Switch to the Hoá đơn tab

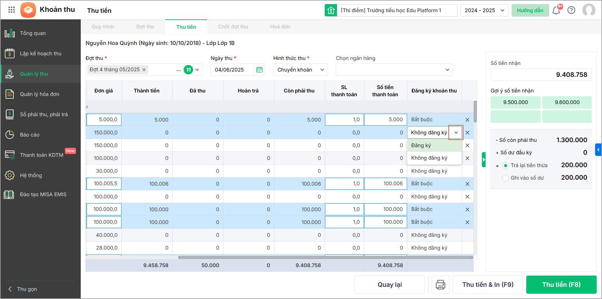[x=280, y=27]
